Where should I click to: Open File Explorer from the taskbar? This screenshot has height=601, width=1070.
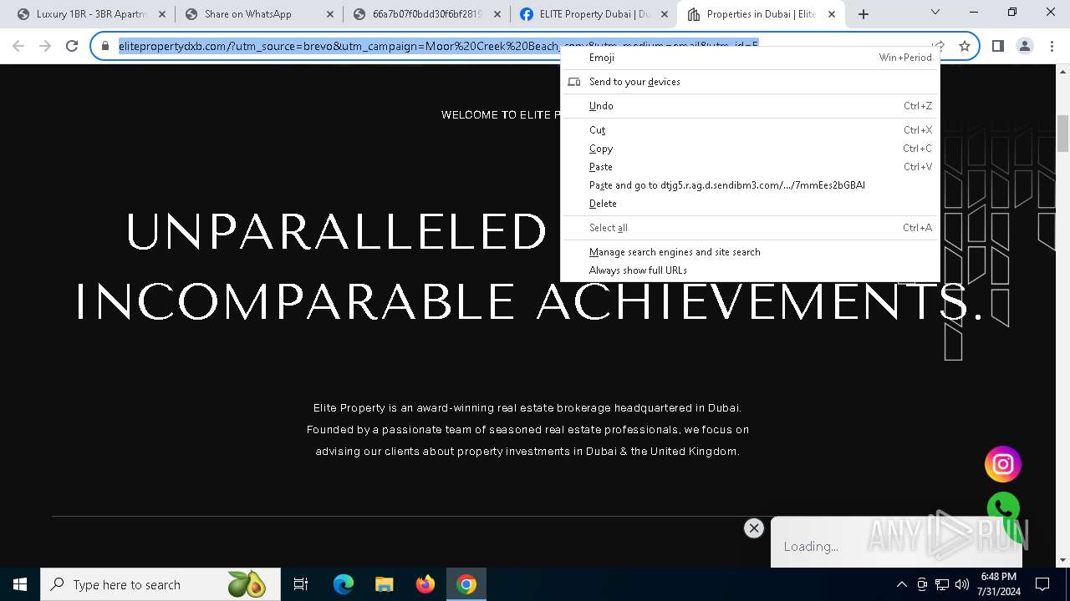click(384, 584)
